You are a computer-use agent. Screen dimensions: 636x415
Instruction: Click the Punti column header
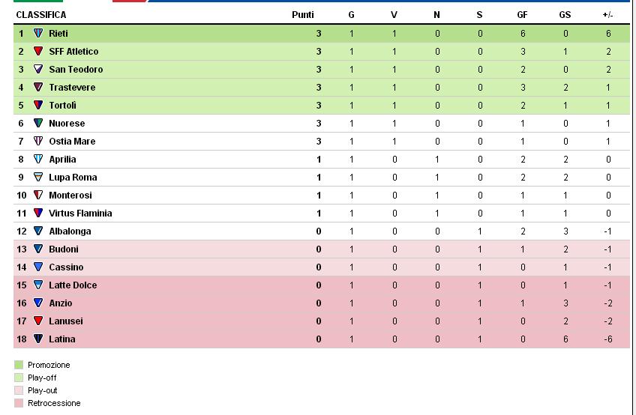[x=302, y=15]
